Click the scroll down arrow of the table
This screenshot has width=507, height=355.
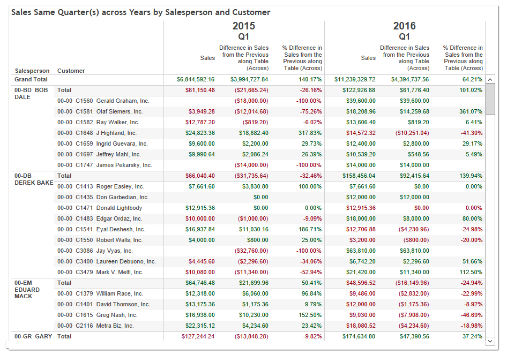[x=490, y=339]
